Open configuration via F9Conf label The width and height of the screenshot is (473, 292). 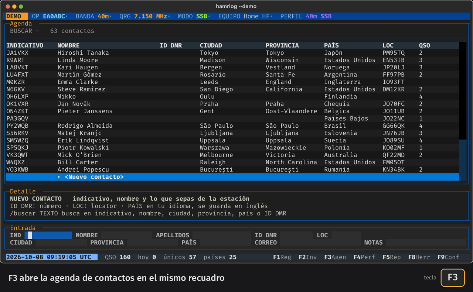click(448, 257)
